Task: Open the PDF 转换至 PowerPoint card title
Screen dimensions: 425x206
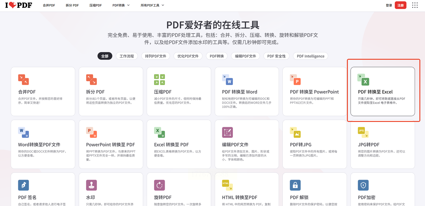Action: pyautogui.click(x=314, y=92)
